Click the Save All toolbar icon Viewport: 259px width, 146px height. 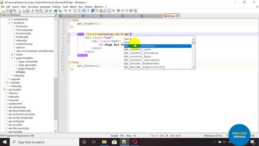[15, 11]
